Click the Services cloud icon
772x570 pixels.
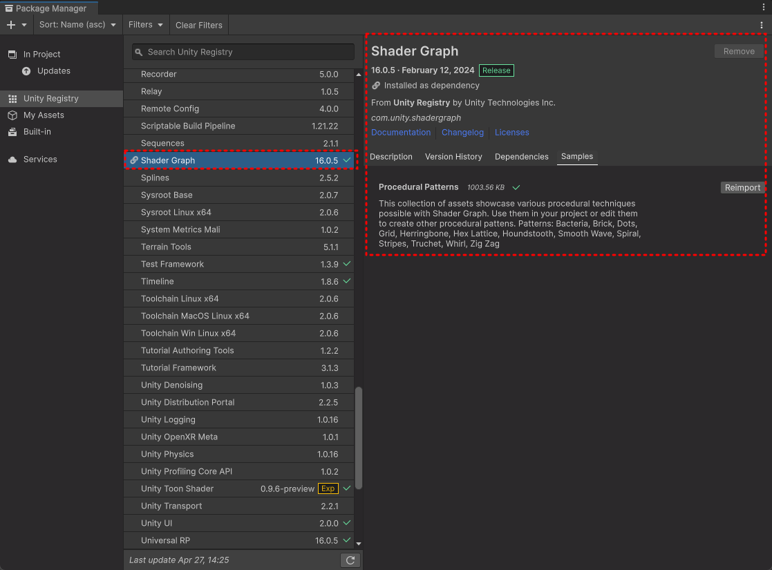[13, 160]
